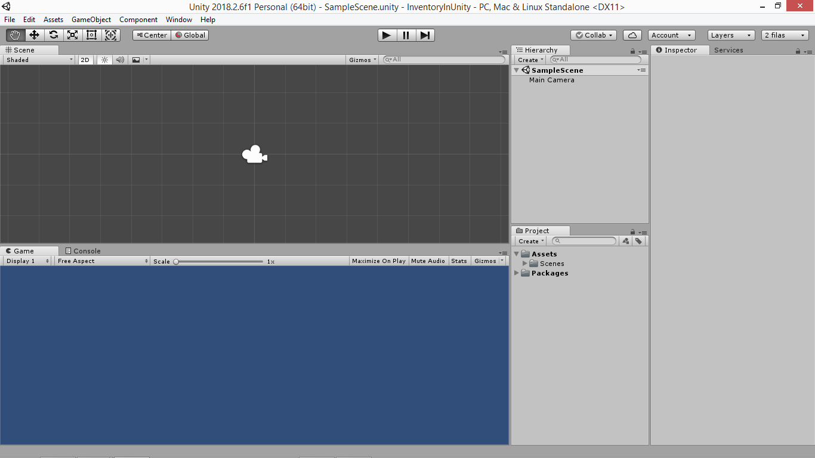The width and height of the screenshot is (815, 458).
Task: Expand the Scenes folder
Action: pos(525,264)
